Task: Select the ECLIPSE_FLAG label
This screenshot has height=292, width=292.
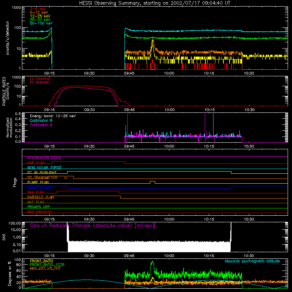Action: [x=40, y=187]
